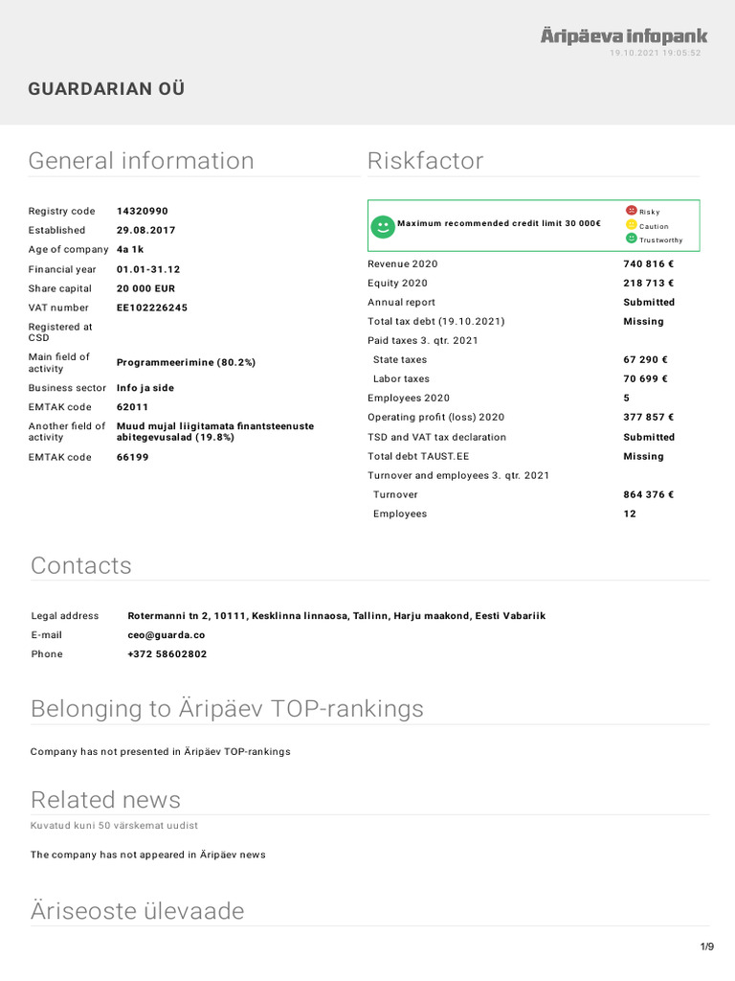Click the Related news heading
Viewport: 735px width, 981px height.
(105, 800)
